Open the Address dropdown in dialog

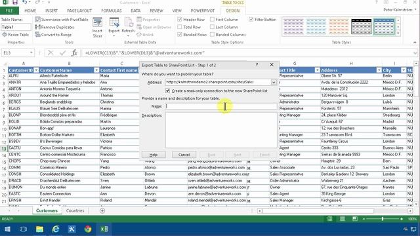coord(274,83)
